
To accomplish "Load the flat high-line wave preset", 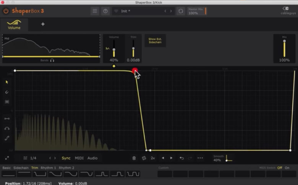I will click(x=24, y=174).
